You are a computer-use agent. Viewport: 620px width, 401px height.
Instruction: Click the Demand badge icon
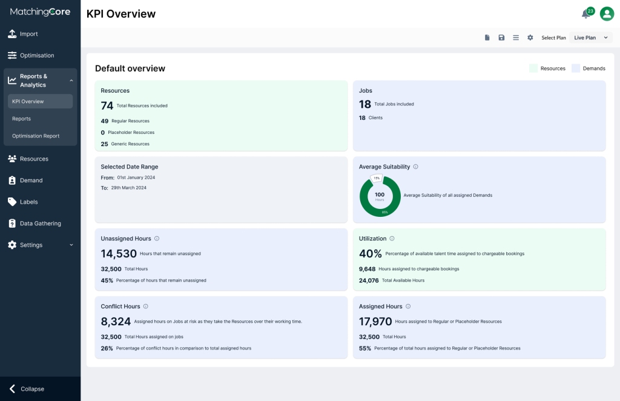12,181
